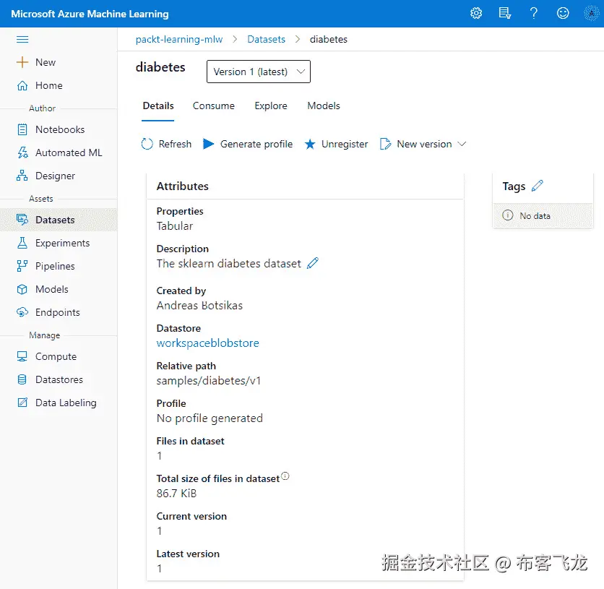604x589 pixels.
Task: Refresh the dataset details
Action: point(166,144)
